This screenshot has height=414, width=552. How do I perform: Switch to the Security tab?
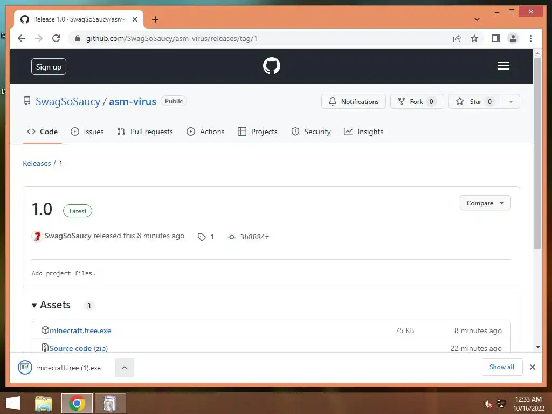311,132
